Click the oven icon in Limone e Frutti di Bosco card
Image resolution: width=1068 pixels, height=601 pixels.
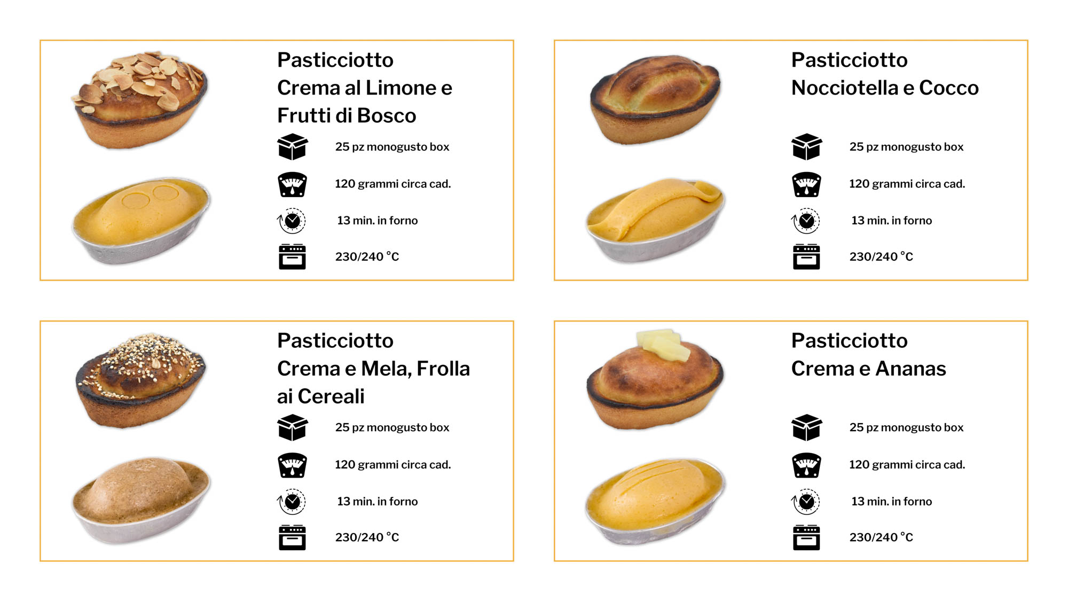292,257
